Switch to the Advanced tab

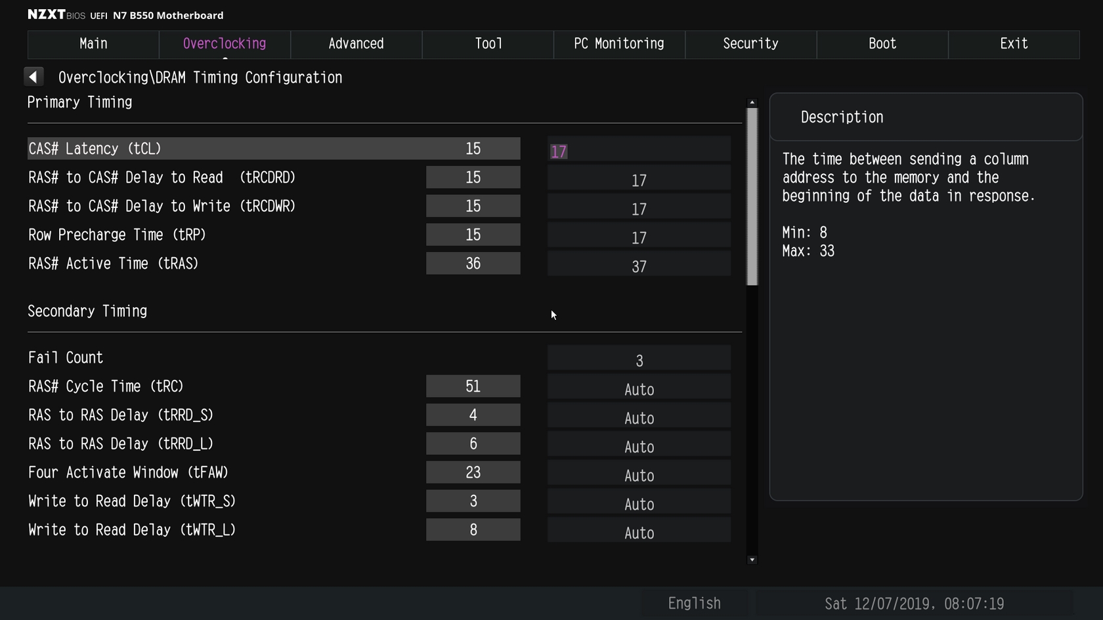pyautogui.click(x=356, y=44)
